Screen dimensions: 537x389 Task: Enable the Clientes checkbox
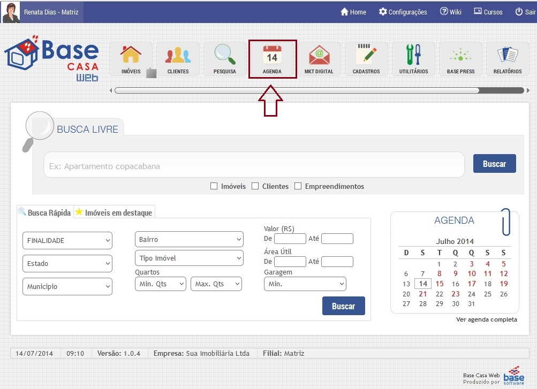[x=255, y=186]
